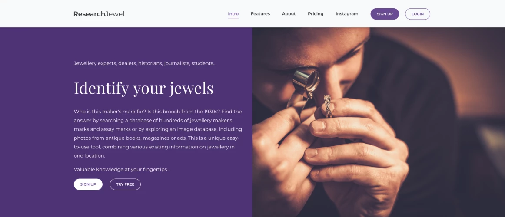
Task: Click the Jewellery experts, dealers tagline text
Action: pos(145,63)
